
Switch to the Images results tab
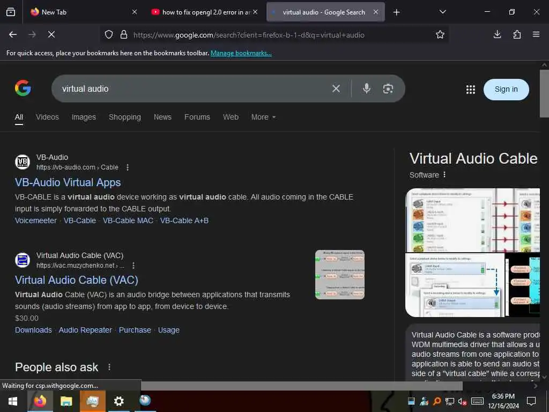click(84, 117)
